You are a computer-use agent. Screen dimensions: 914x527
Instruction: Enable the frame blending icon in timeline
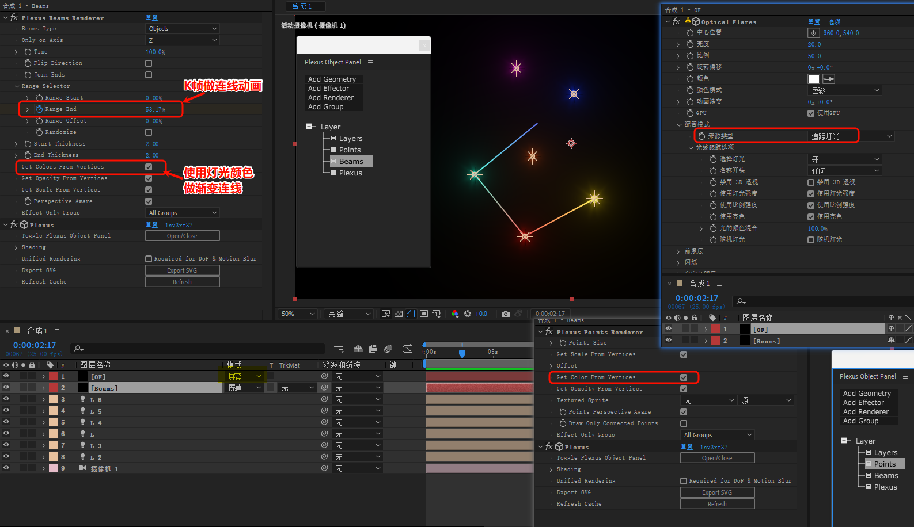(x=373, y=349)
